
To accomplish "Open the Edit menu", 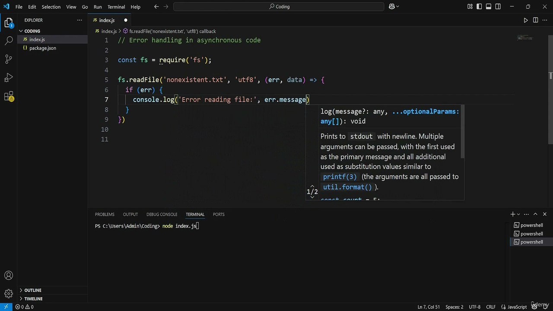I will point(32,7).
